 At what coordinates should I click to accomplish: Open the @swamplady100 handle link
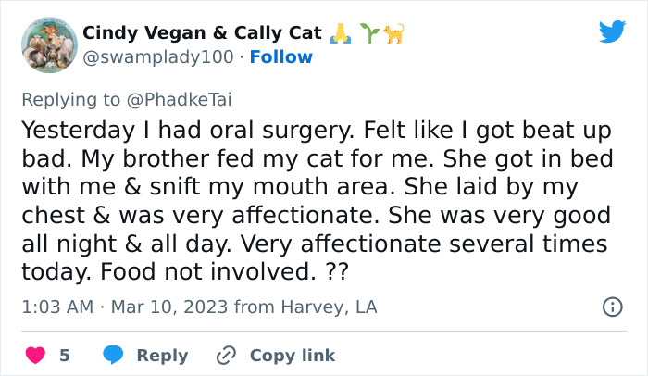[x=158, y=57]
